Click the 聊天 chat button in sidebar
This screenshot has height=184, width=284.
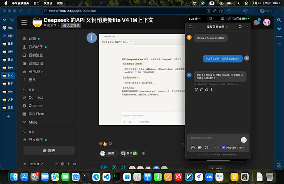click(x=49, y=151)
